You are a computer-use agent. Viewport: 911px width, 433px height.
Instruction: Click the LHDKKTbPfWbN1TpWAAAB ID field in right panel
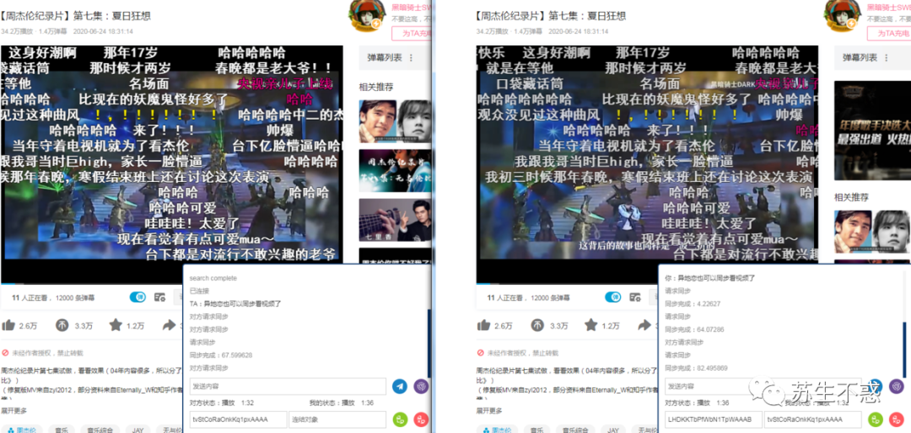click(x=714, y=419)
